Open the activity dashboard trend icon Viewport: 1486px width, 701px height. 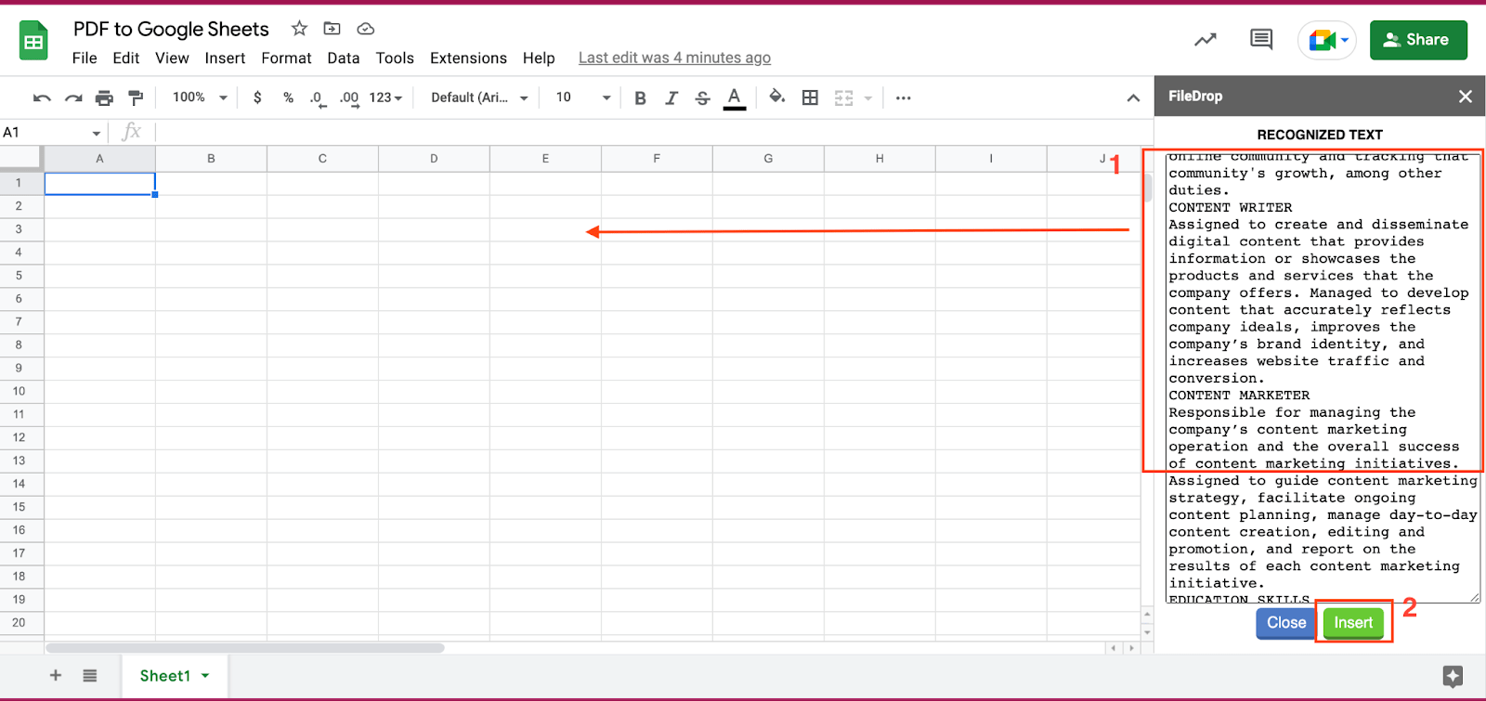pos(1206,40)
